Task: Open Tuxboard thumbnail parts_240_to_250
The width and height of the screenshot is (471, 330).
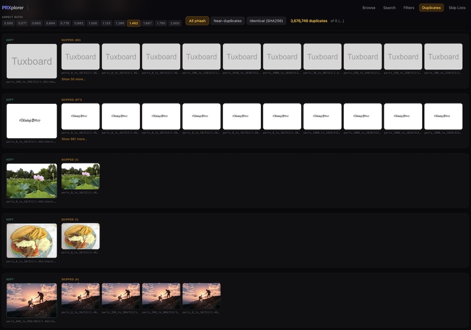Action: [x=403, y=57]
